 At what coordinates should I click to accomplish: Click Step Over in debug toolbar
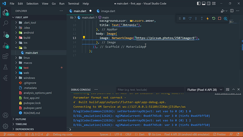190,18
